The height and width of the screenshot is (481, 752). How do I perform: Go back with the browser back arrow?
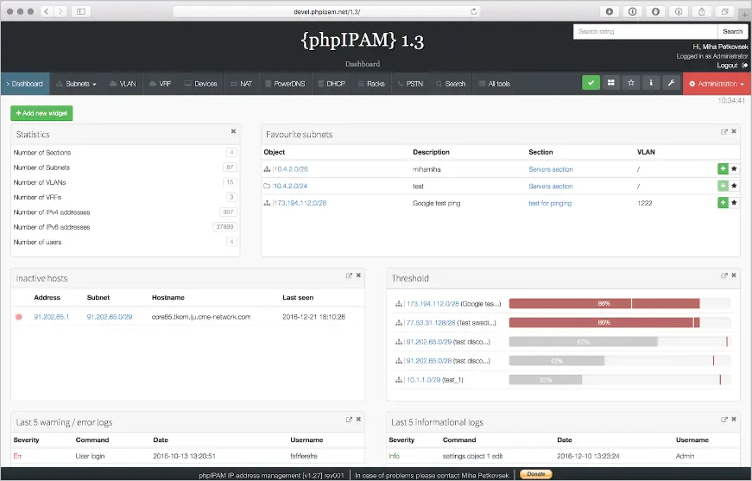pyautogui.click(x=47, y=11)
